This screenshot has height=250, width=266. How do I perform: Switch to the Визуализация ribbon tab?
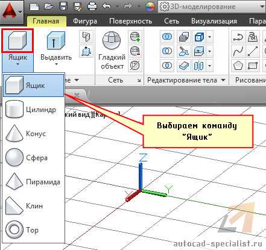pos(214,21)
